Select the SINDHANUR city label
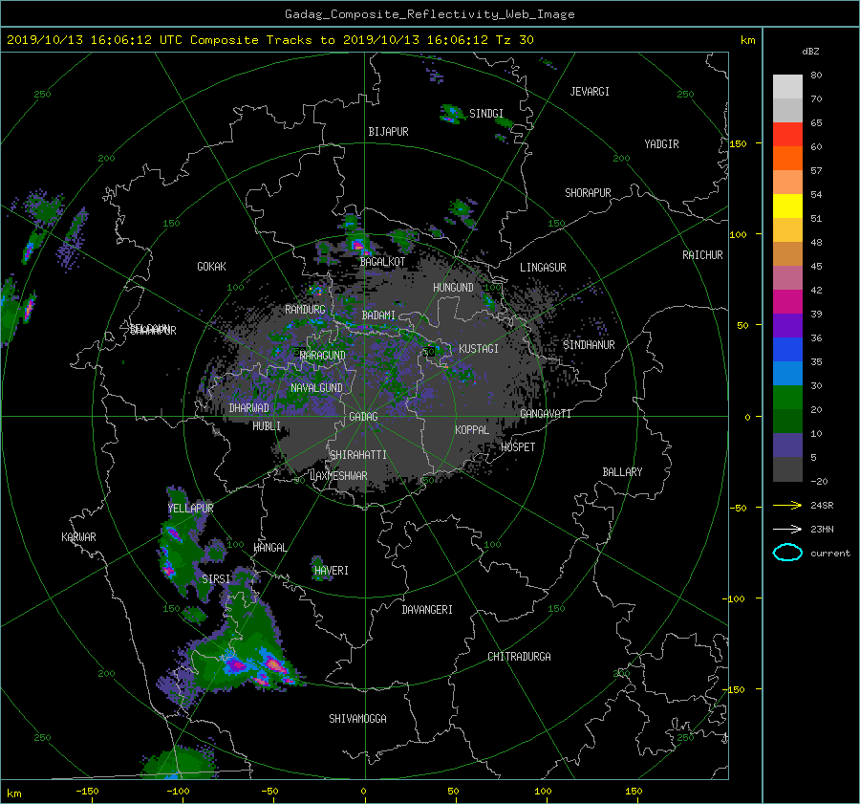Viewport: 860px width, 804px height. point(589,345)
